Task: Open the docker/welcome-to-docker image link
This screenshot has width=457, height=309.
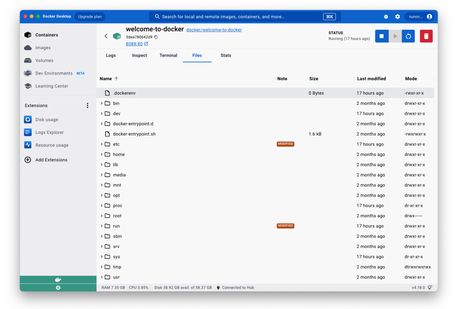Action: [x=214, y=30]
